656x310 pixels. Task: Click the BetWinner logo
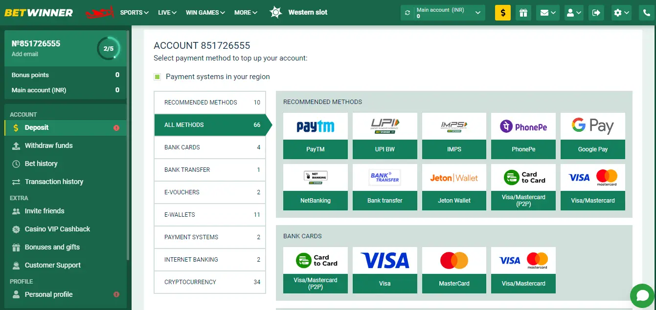[39, 13]
